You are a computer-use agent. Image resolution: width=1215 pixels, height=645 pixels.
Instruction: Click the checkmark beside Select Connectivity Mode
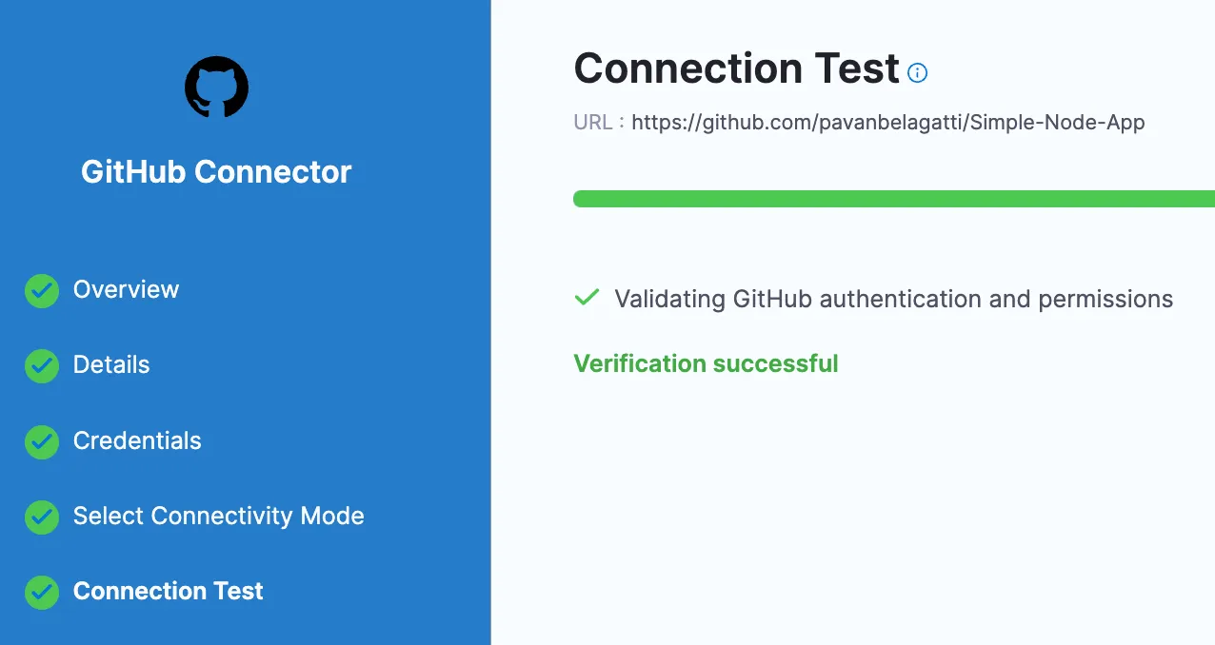pos(42,517)
